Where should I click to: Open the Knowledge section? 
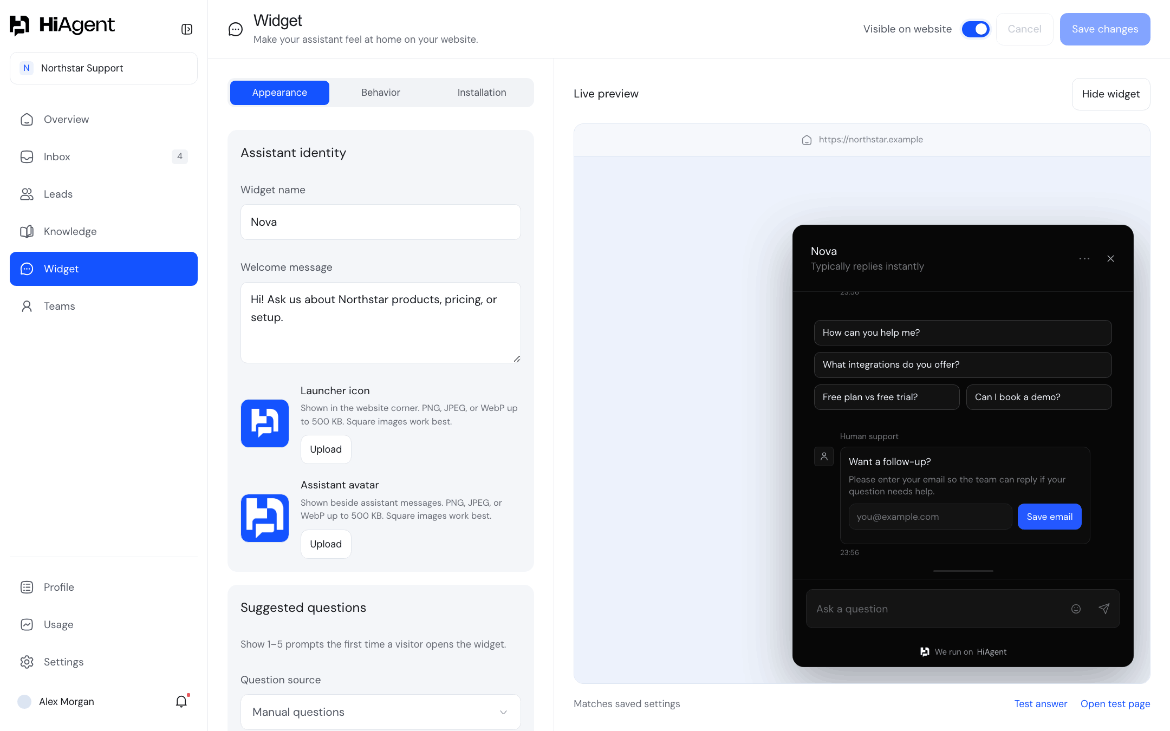[103, 231]
